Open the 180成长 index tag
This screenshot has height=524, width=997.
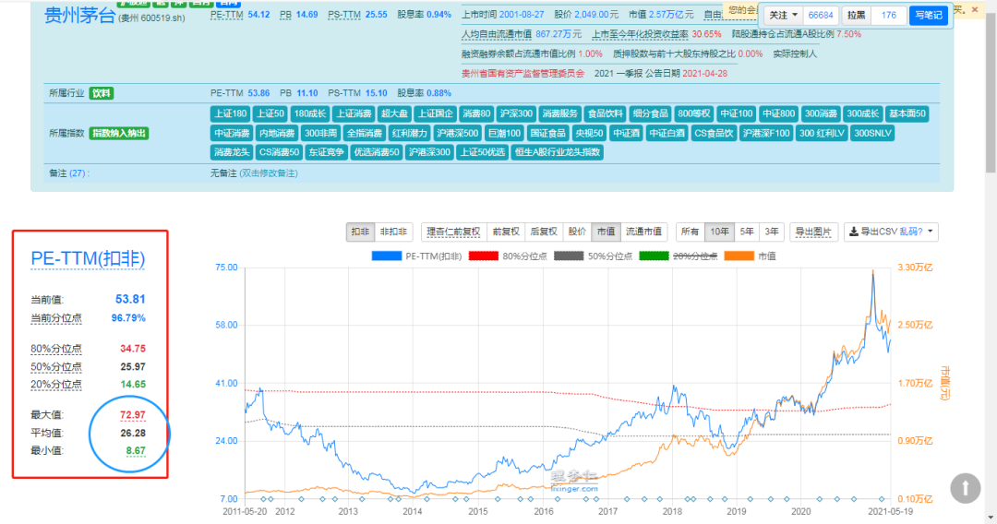[309, 113]
